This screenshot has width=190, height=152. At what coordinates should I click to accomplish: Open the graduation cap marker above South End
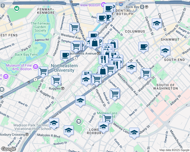[165, 51]
